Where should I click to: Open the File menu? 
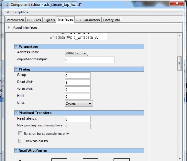tap(8, 12)
